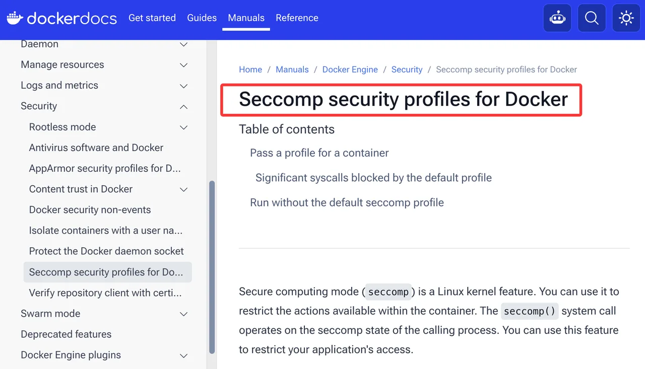Expand the Daemon section chevron
Viewport: 645px width, 369px height.
coord(184,44)
